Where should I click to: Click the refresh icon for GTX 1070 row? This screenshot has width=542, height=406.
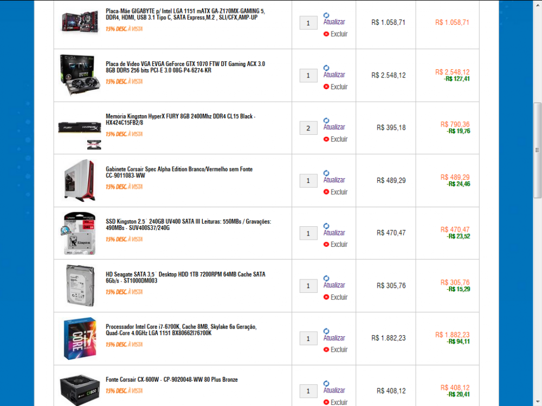[326, 68]
